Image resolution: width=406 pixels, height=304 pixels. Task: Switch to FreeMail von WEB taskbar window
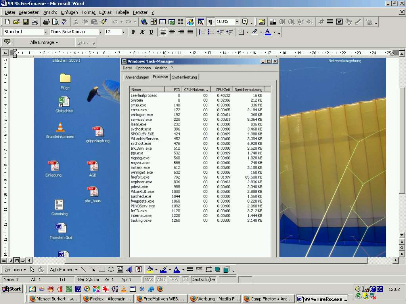161,299
